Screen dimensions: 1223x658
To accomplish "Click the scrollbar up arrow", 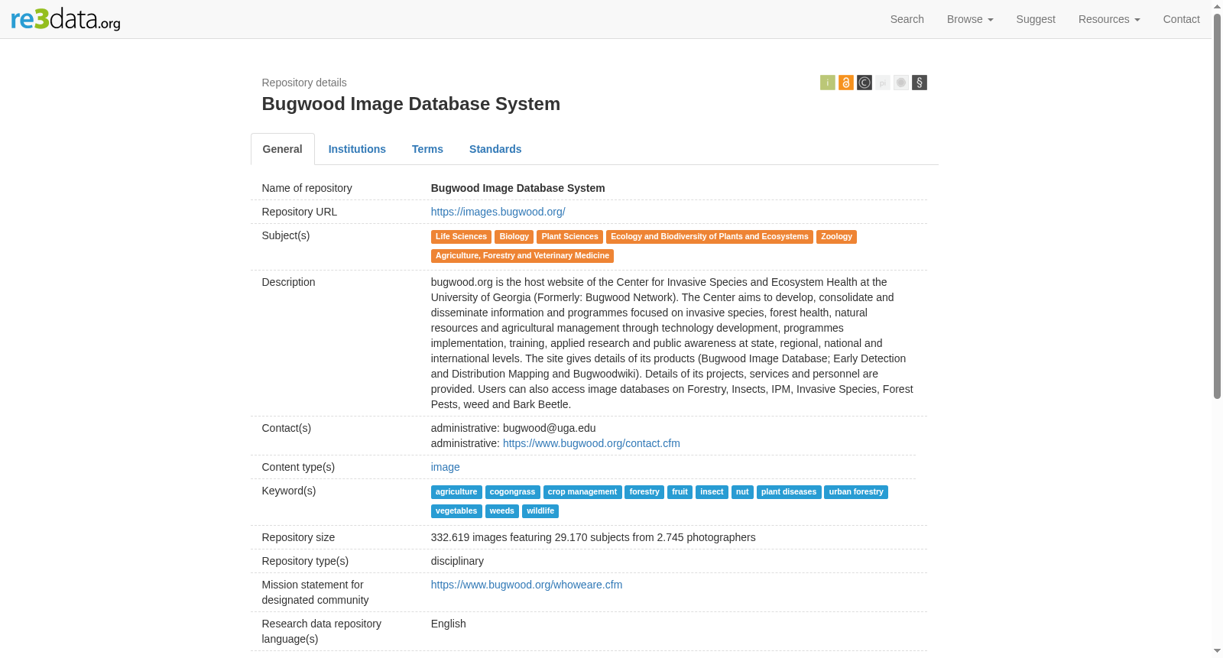I will click(x=1218, y=6).
